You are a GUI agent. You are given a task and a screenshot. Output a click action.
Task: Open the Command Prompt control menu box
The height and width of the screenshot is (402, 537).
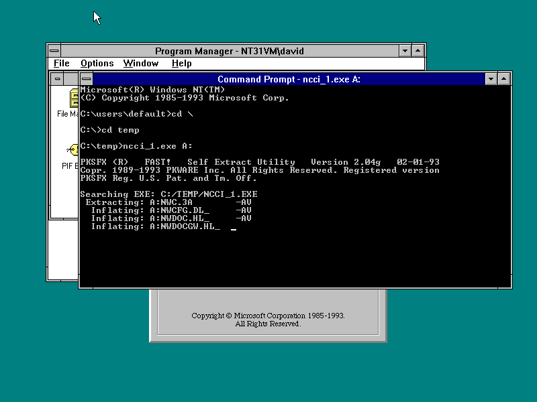87,79
